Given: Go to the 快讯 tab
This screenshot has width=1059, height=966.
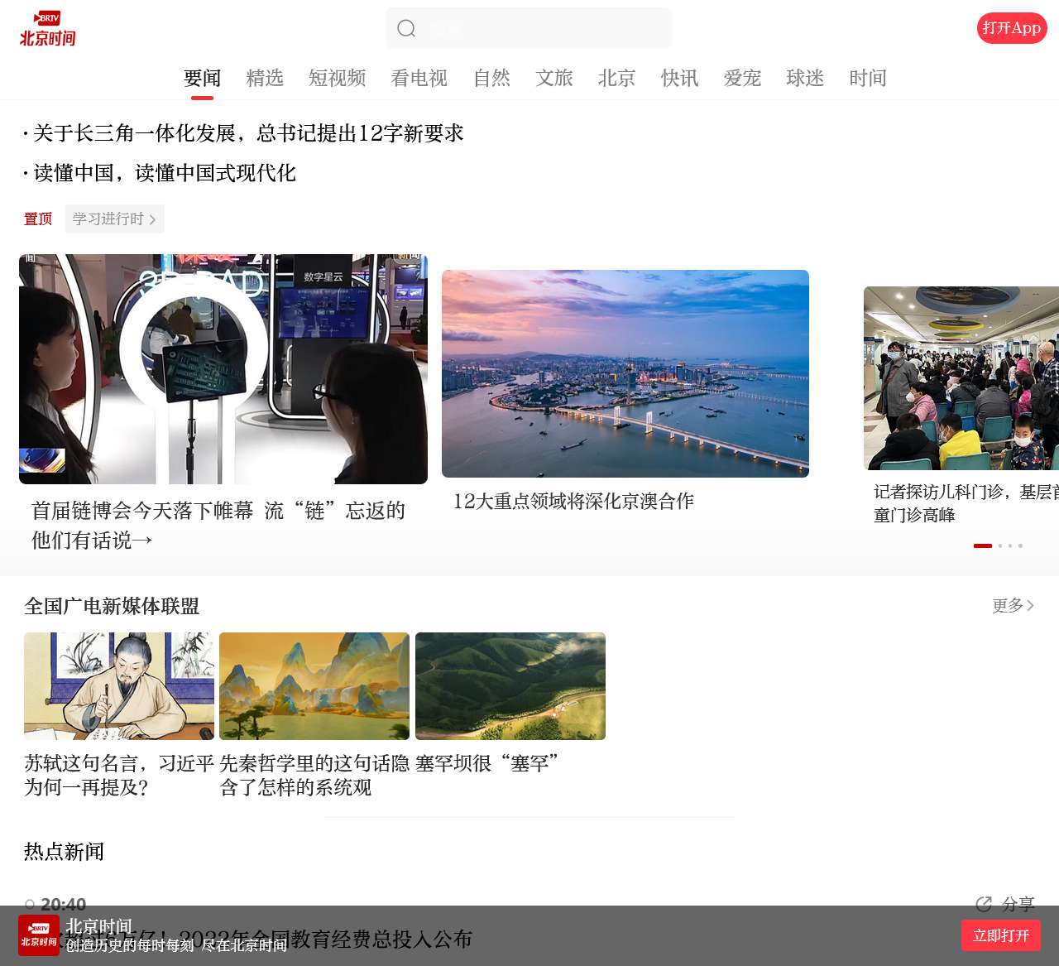Looking at the screenshot, I should click(680, 78).
